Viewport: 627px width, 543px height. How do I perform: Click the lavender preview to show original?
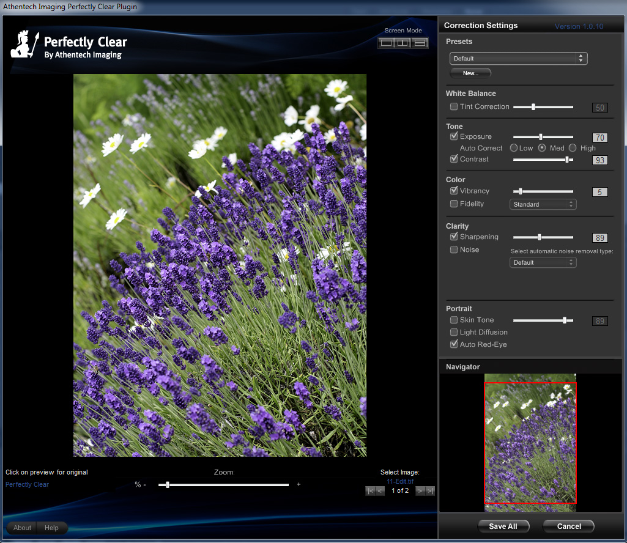pyautogui.click(x=220, y=265)
